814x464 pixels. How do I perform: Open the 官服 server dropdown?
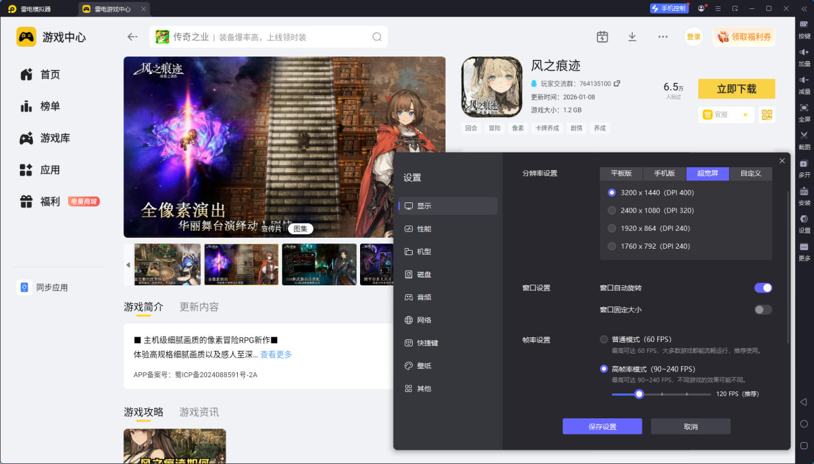726,114
